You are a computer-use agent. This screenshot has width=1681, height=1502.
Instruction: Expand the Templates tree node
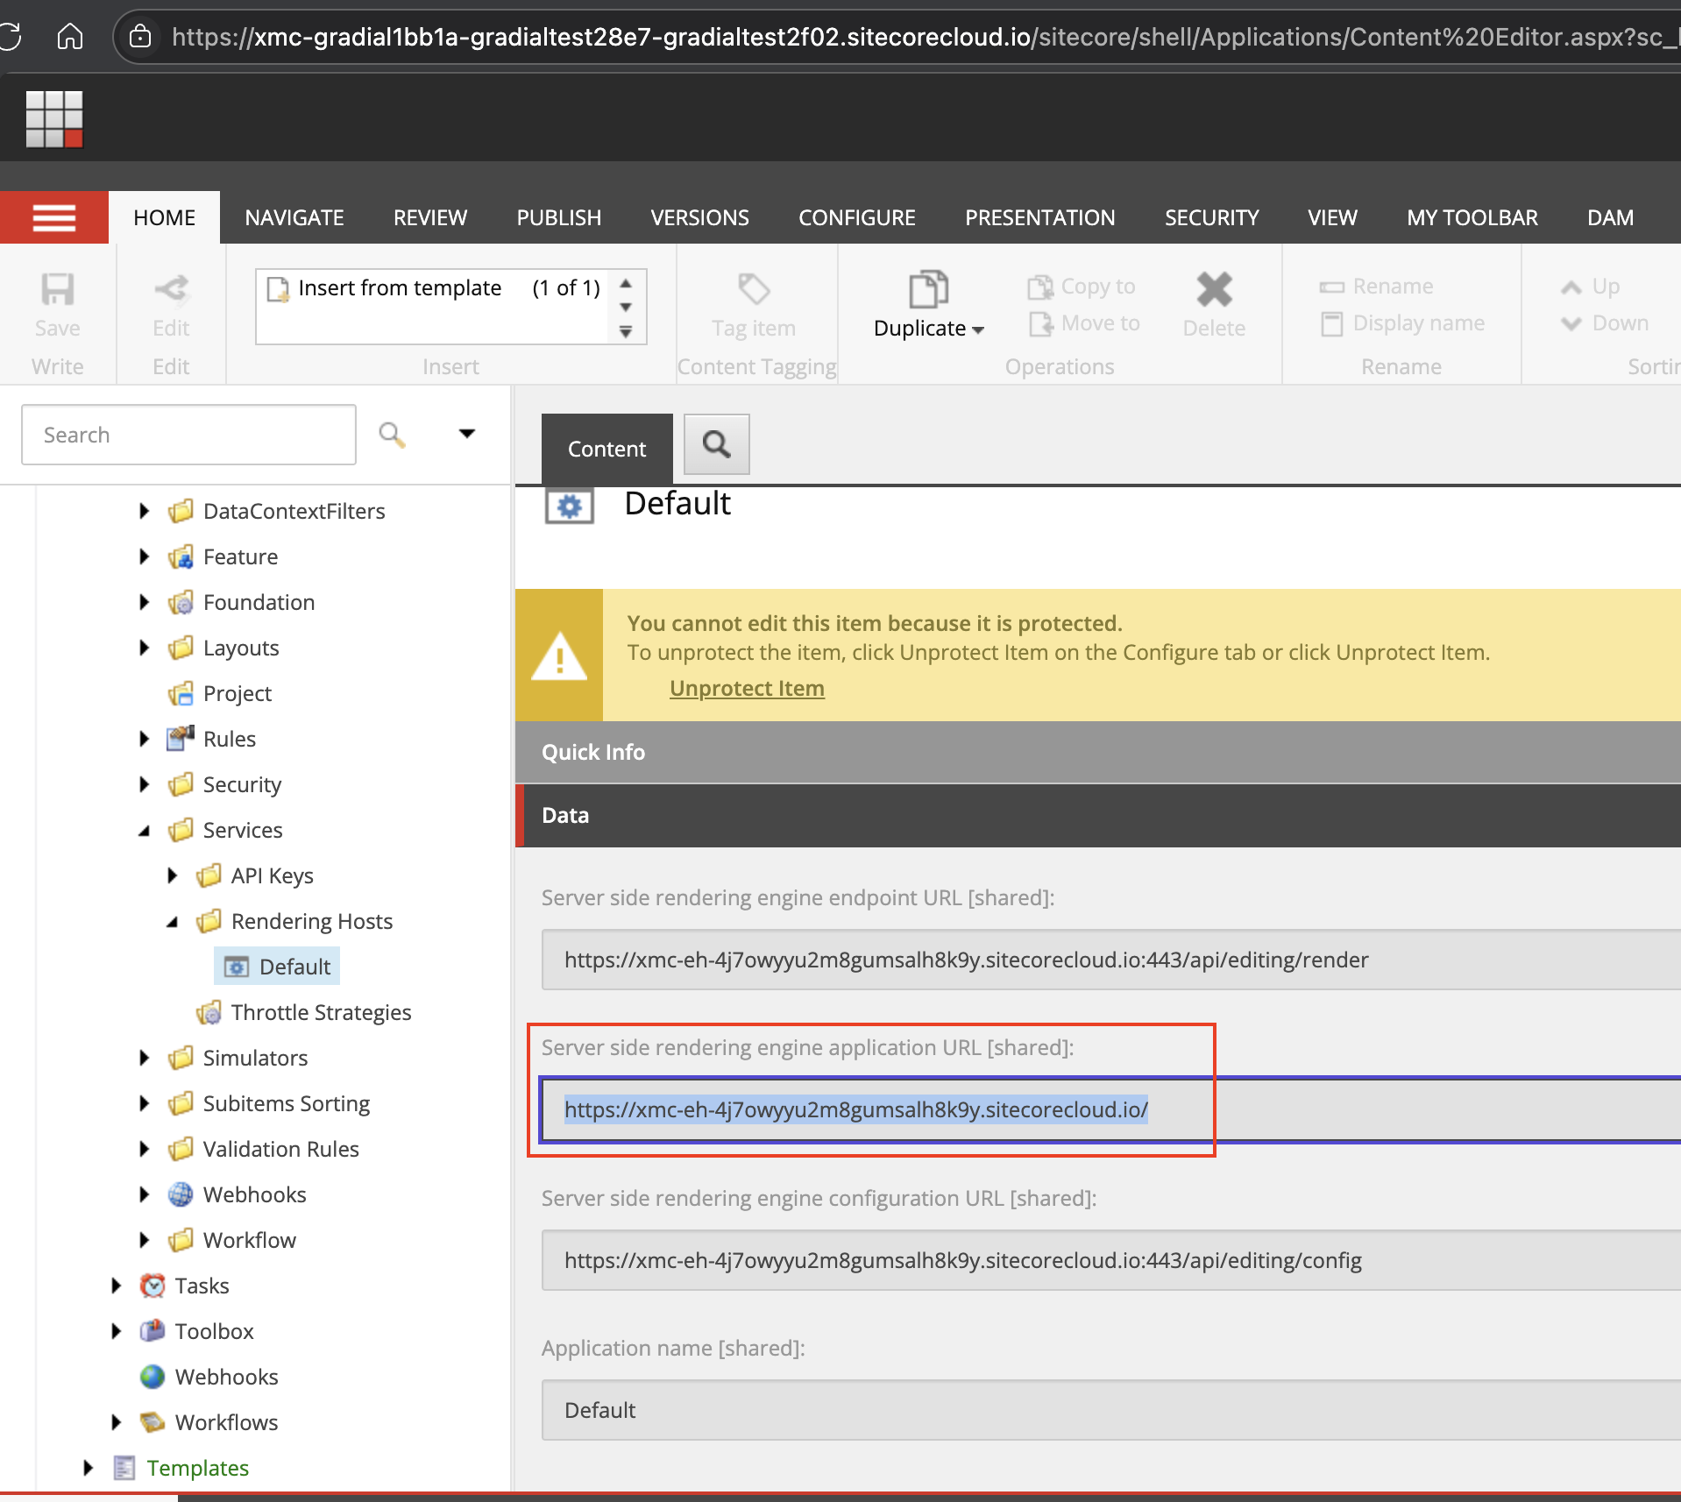point(88,1468)
